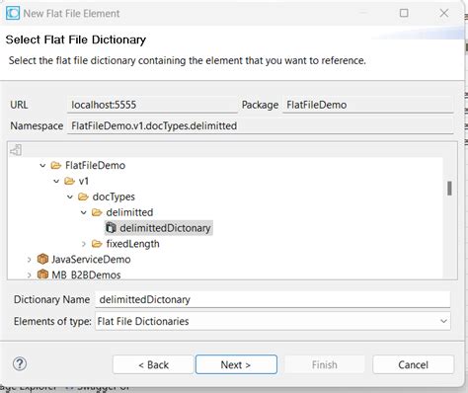
Task: Collapse the v1 folder node
Action: (56, 181)
